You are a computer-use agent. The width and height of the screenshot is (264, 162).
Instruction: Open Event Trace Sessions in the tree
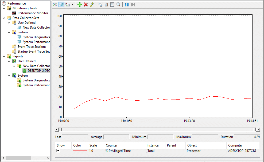(x=32, y=47)
